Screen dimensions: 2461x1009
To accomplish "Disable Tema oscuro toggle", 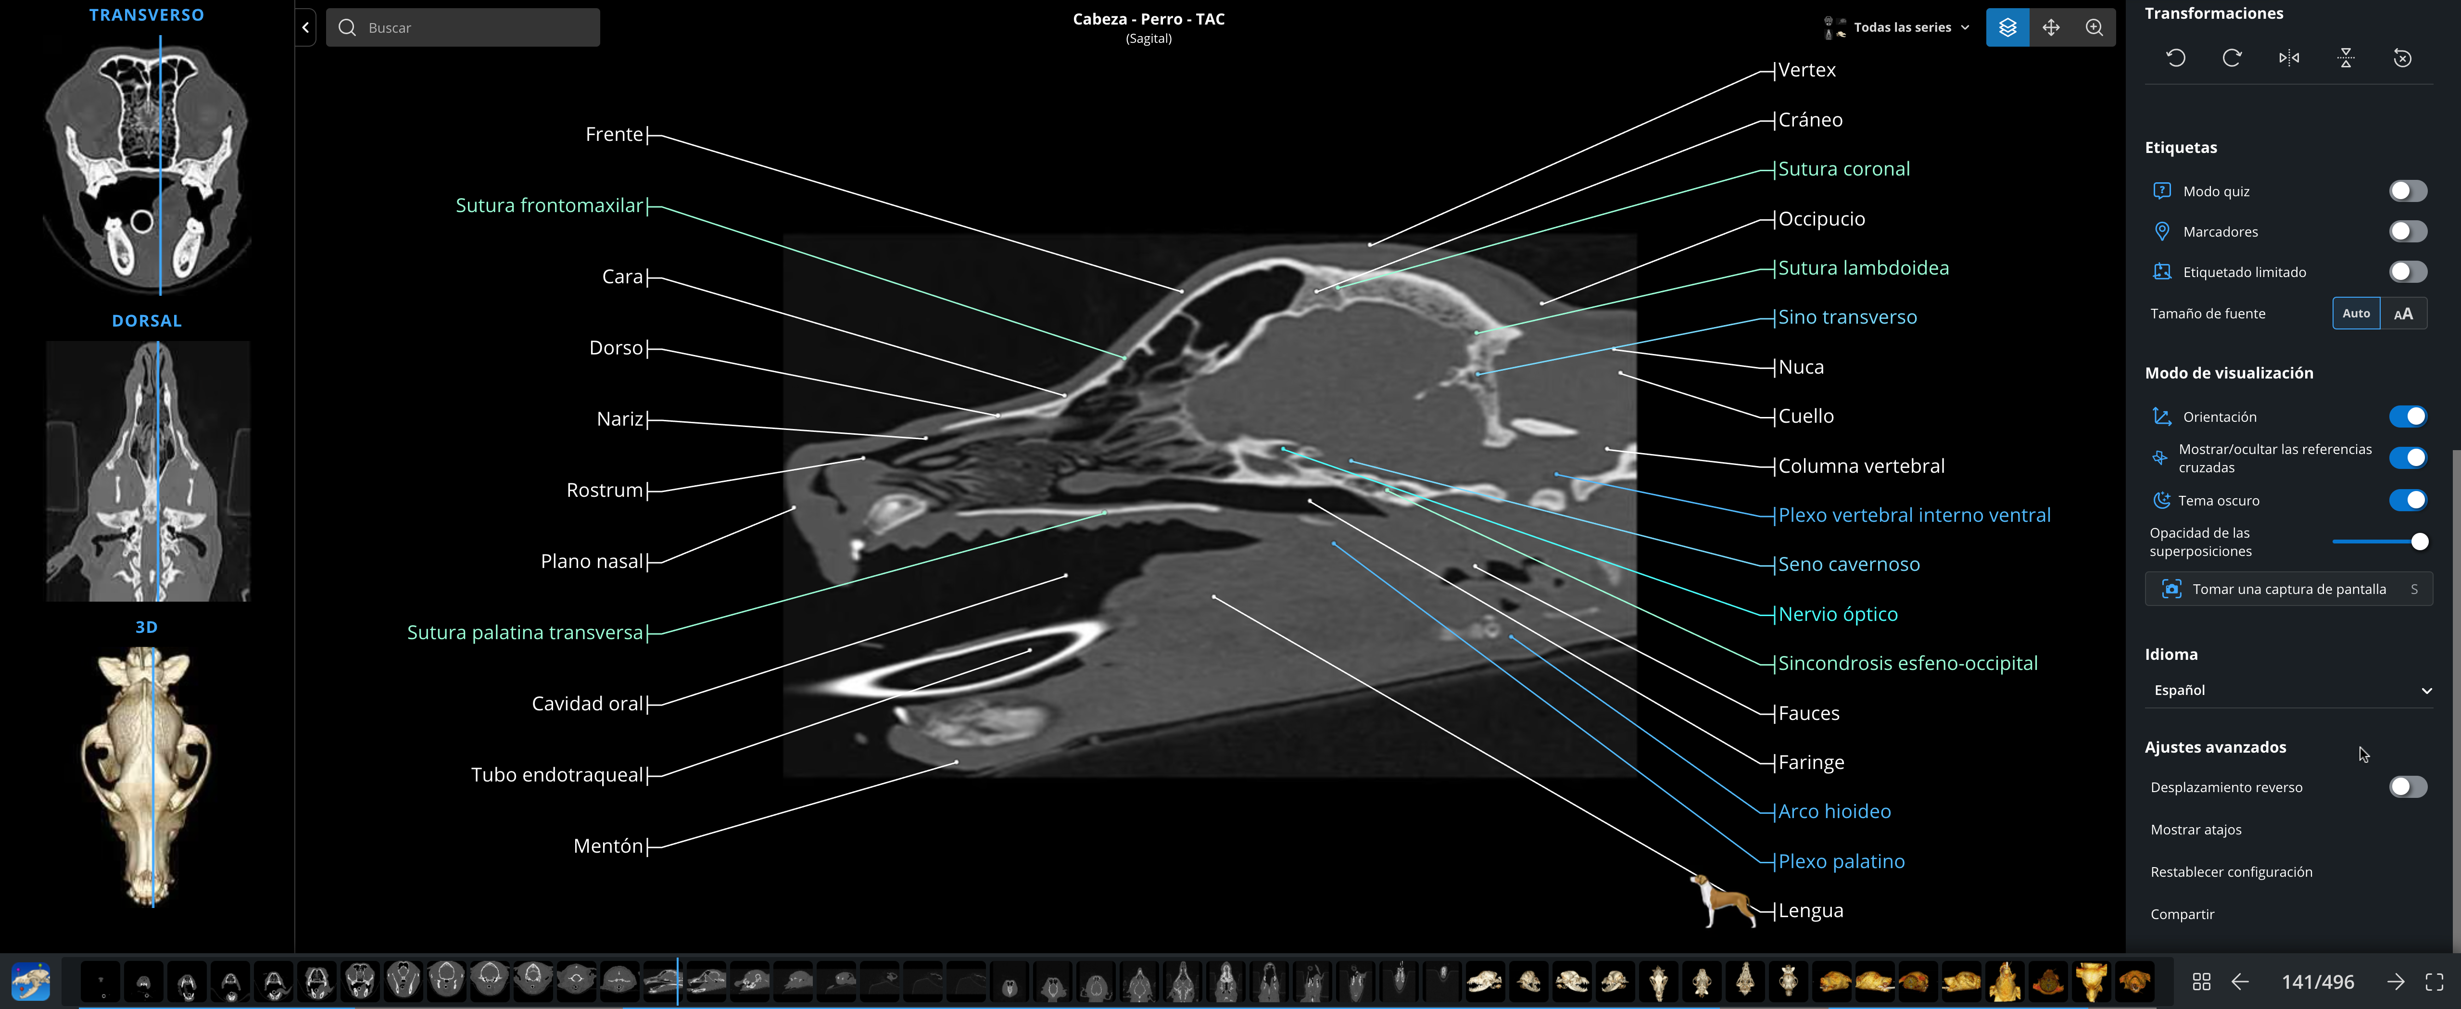I will pos(2408,500).
